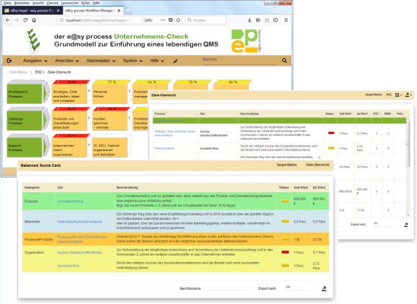This screenshot has width=417, height=304.
Task: Click the search magnifier icon in the navbar
Action: [284, 61]
